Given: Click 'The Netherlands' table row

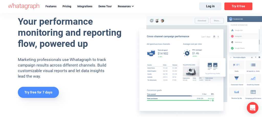Looking at the screenshot, I should [x=162, y=80].
